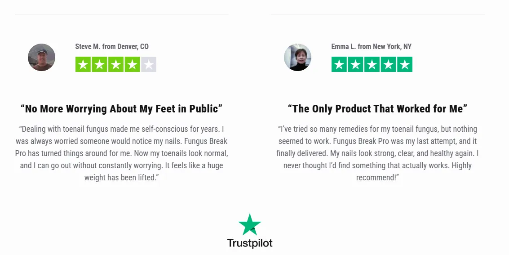Screen dimensions: 509x255
Task: Click the third star in Steve's rating
Action: pyautogui.click(x=116, y=64)
